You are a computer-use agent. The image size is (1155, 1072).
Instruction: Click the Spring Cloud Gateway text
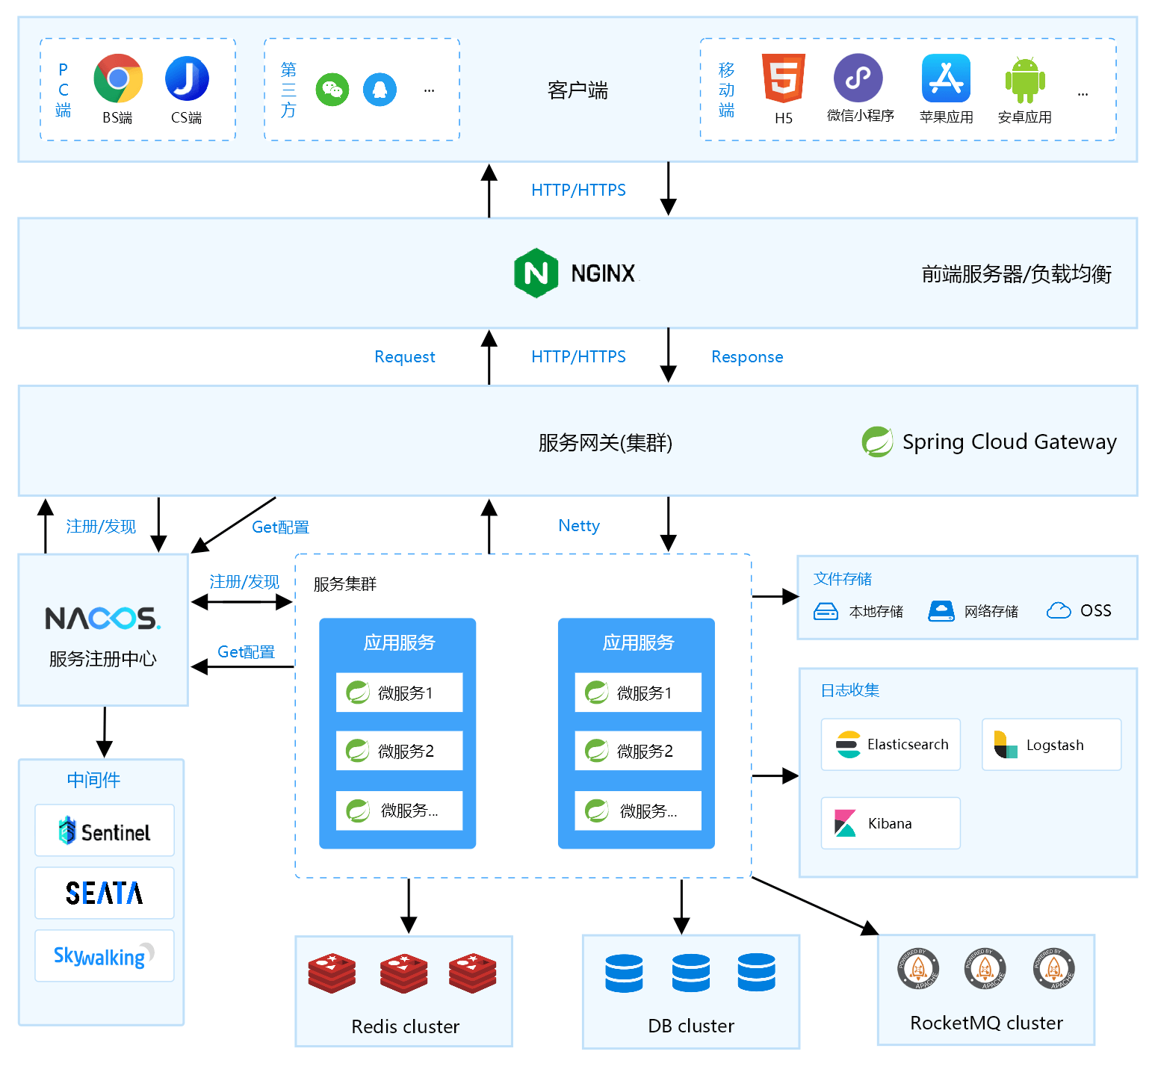(x=1009, y=441)
